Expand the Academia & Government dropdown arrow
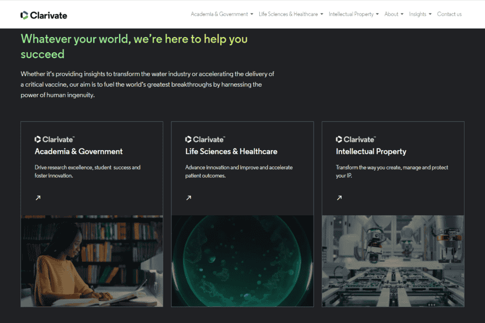485x323 pixels. [252, 14]
